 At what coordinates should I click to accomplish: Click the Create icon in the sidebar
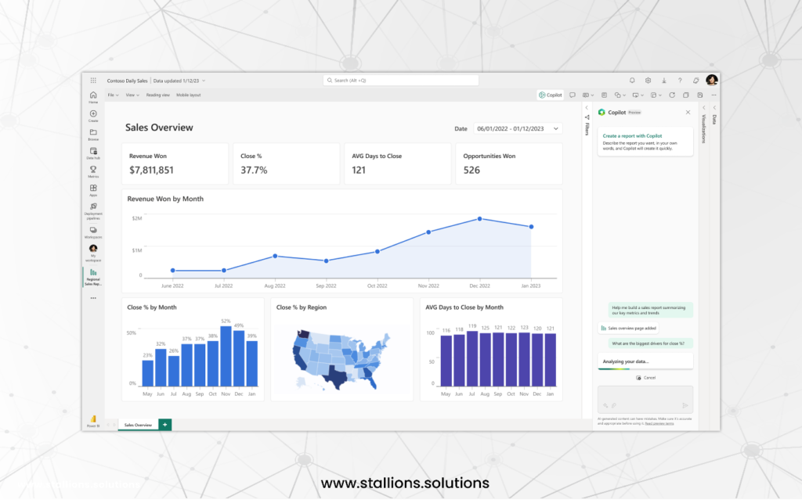click(93, 117)
